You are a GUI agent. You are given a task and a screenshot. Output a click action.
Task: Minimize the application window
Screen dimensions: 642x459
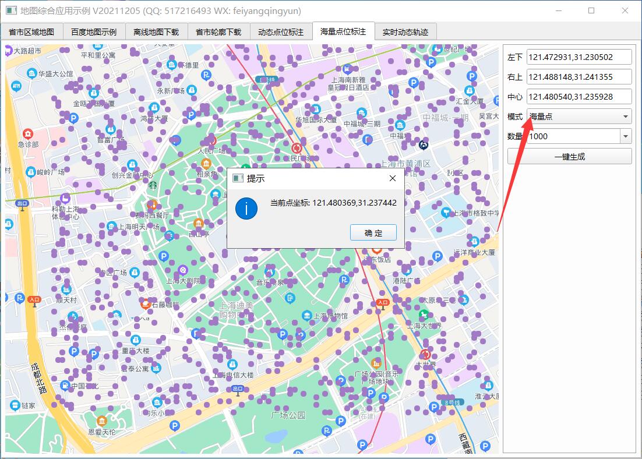pos(559,10)
